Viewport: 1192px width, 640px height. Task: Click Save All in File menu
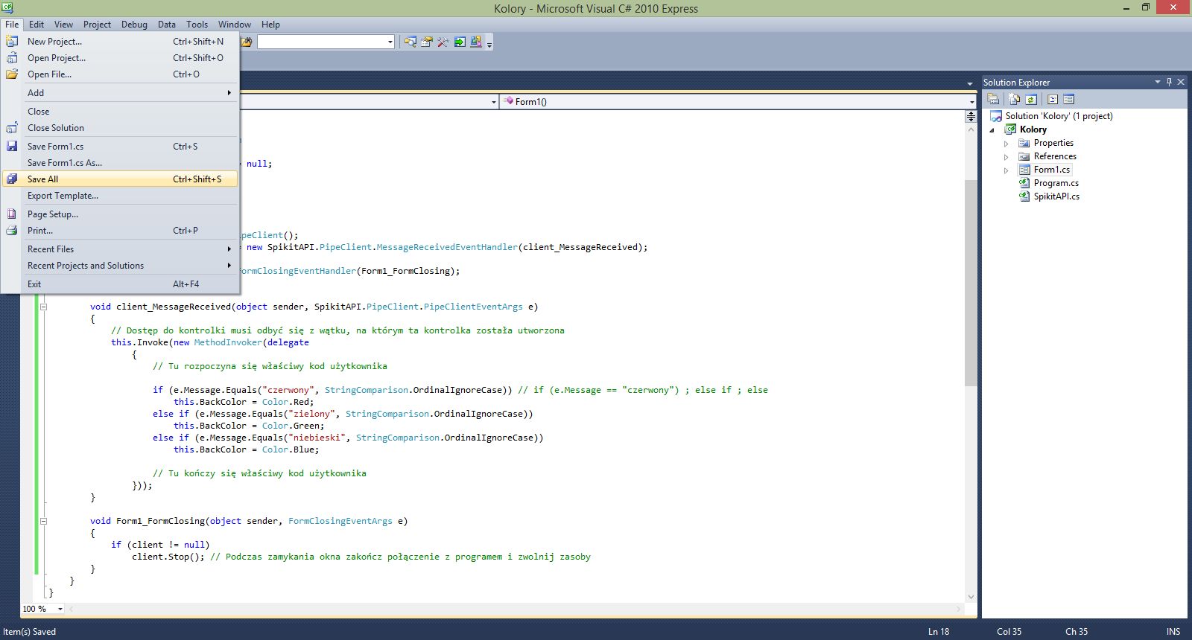tap(120, 179)
